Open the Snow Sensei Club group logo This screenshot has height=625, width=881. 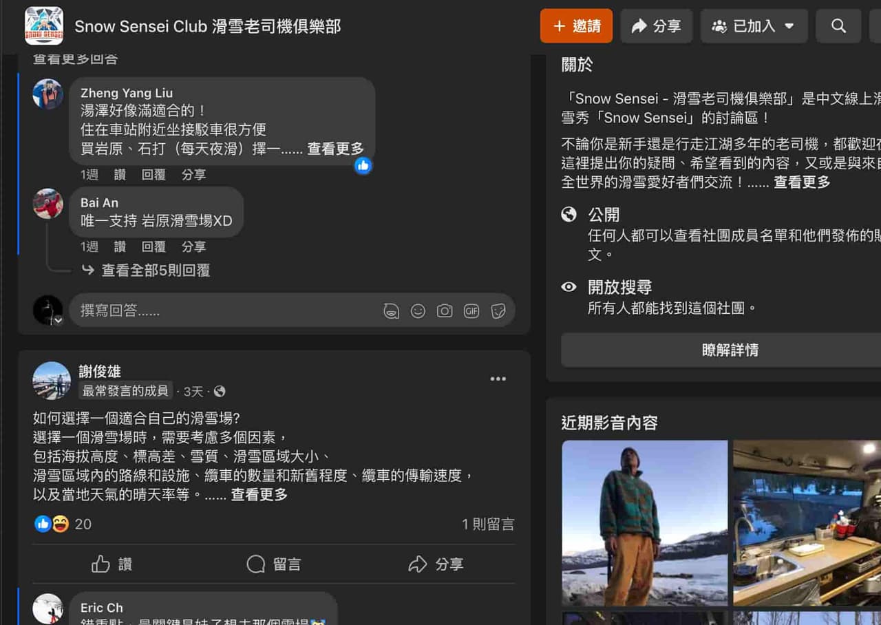point(44,26)
